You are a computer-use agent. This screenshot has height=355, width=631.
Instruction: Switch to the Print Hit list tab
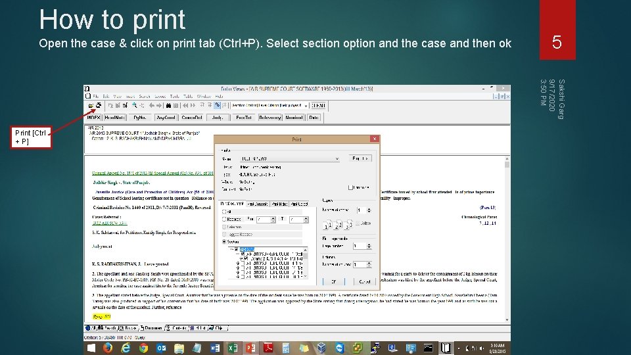(279, 204)
